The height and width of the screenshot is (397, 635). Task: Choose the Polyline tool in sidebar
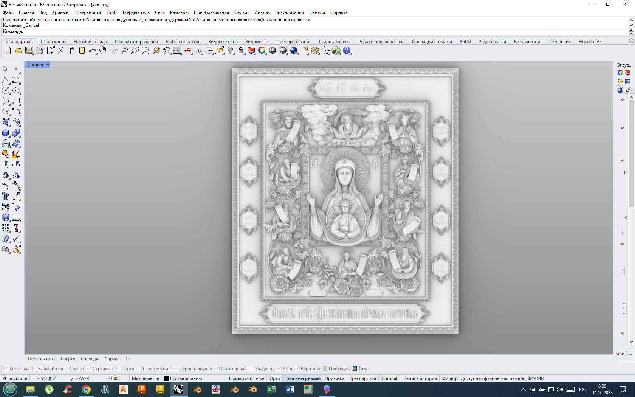(6, 80)
